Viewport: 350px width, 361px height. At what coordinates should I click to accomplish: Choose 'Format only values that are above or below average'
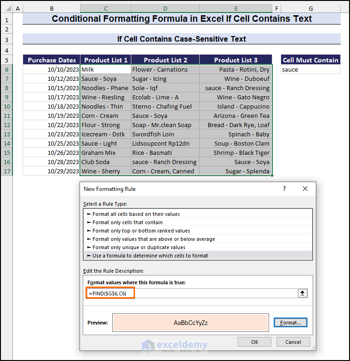tap(197, 239)
